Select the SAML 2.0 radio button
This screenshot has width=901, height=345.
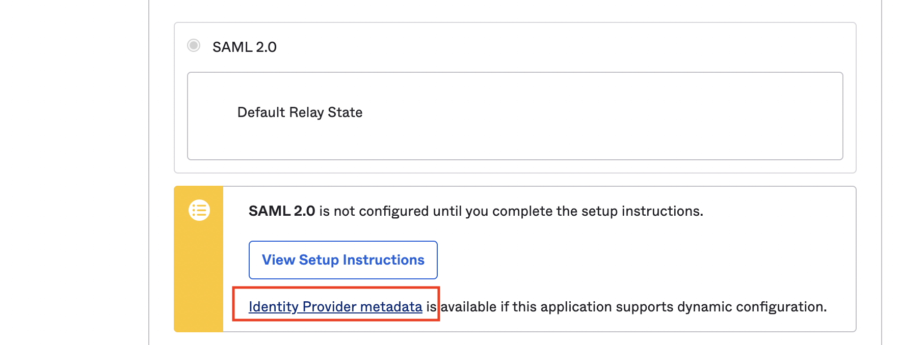point(194,46)
